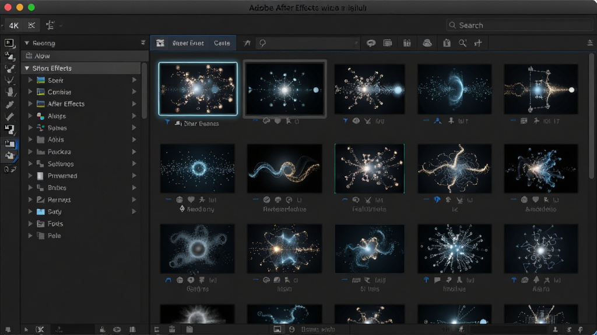Toggle check circle under wavy ribbon thumbnail

[x=266, y=199]
